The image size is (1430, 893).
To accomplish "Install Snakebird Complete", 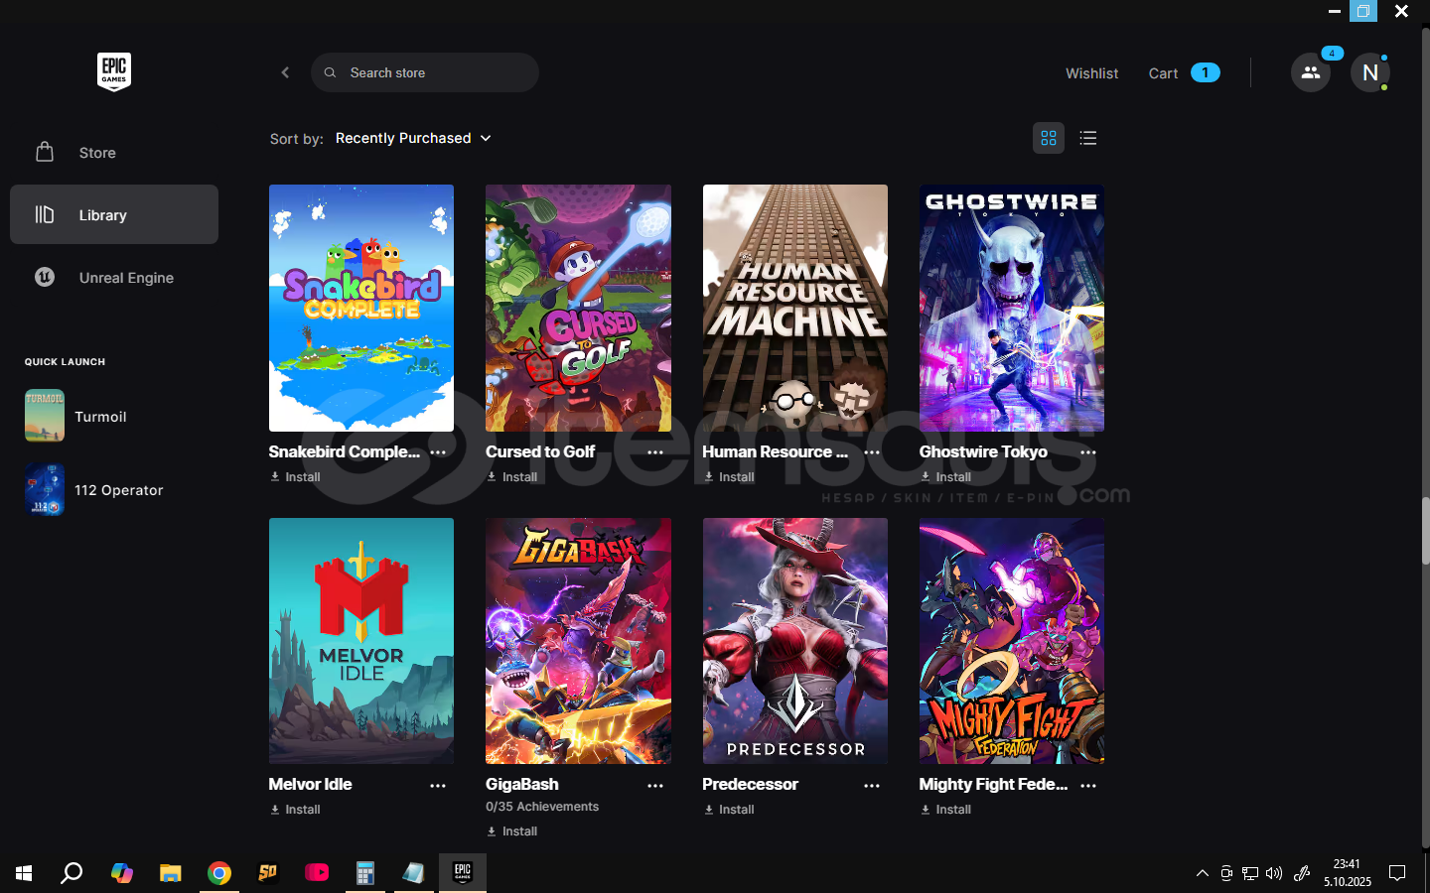I will [296, 477].
